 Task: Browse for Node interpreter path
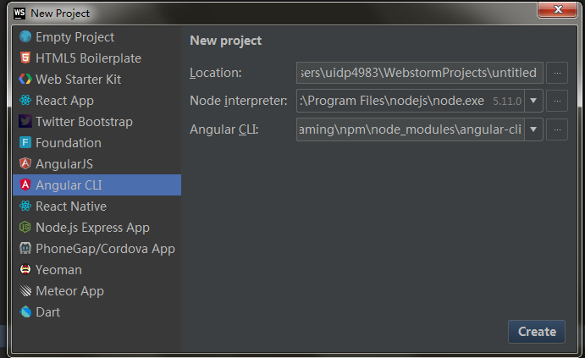(x=556, y=102)
